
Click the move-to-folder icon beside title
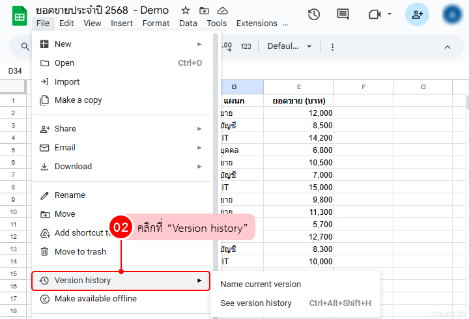coord(204,10)
